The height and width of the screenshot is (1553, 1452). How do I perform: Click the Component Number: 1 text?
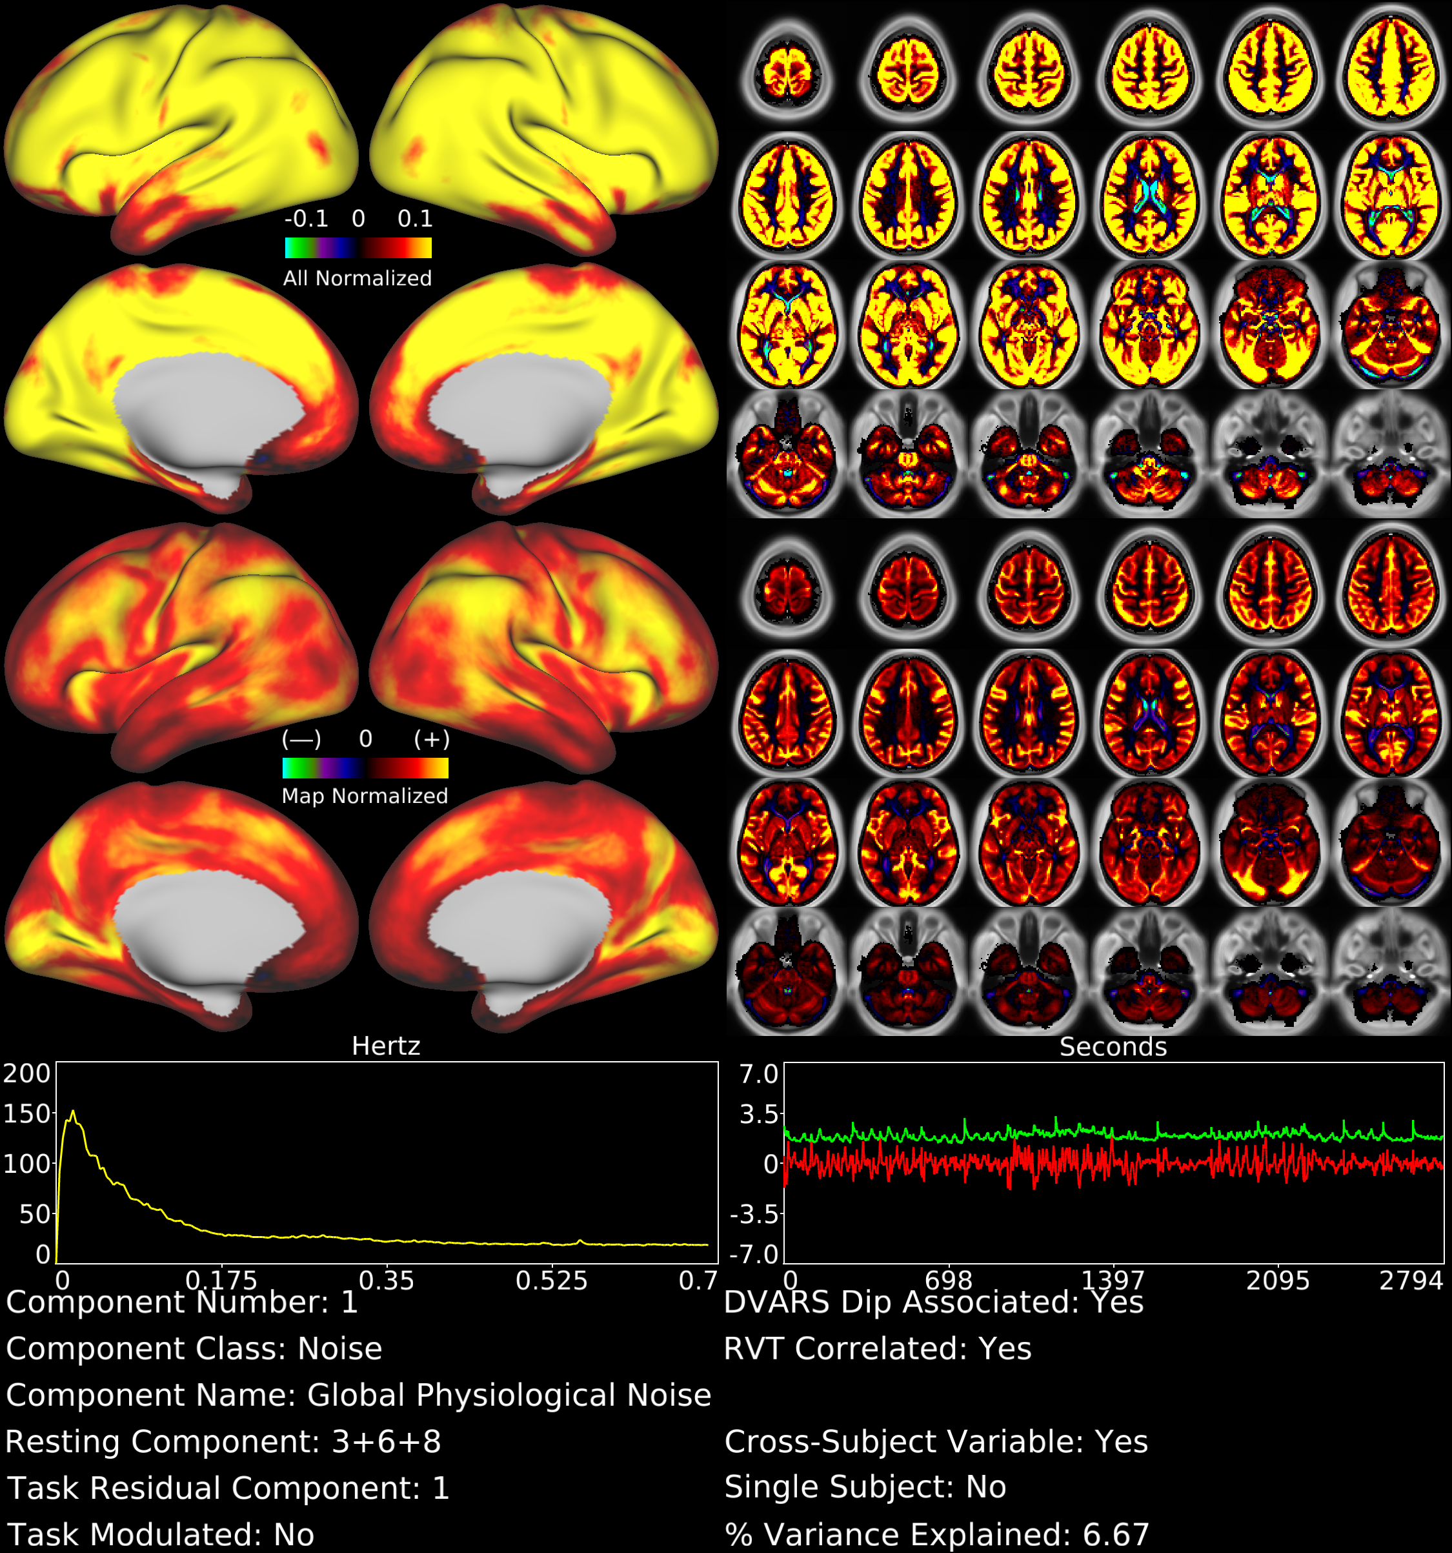point(182,1303)
